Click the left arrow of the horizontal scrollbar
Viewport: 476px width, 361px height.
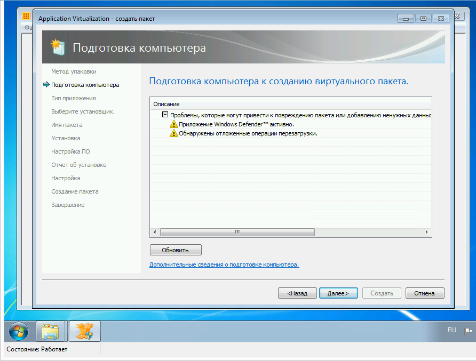pos(155,232)
